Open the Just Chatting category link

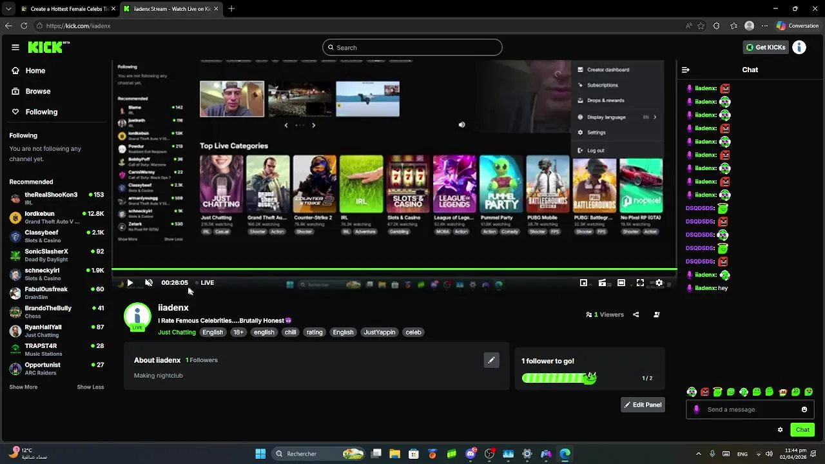tap(177, 333)
